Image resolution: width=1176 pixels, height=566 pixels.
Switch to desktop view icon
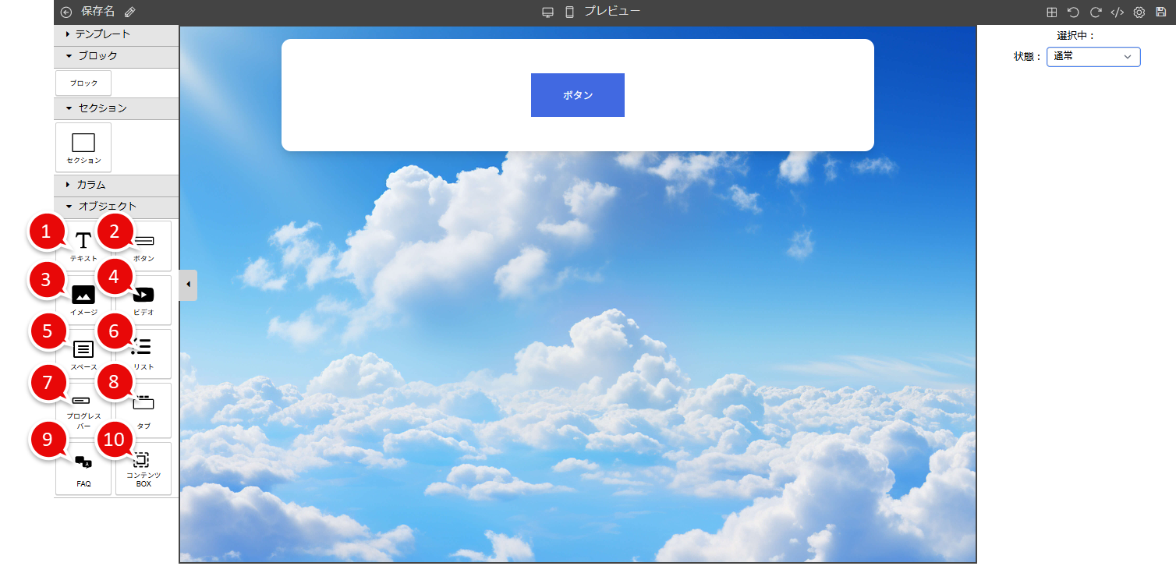click(547, 12)
